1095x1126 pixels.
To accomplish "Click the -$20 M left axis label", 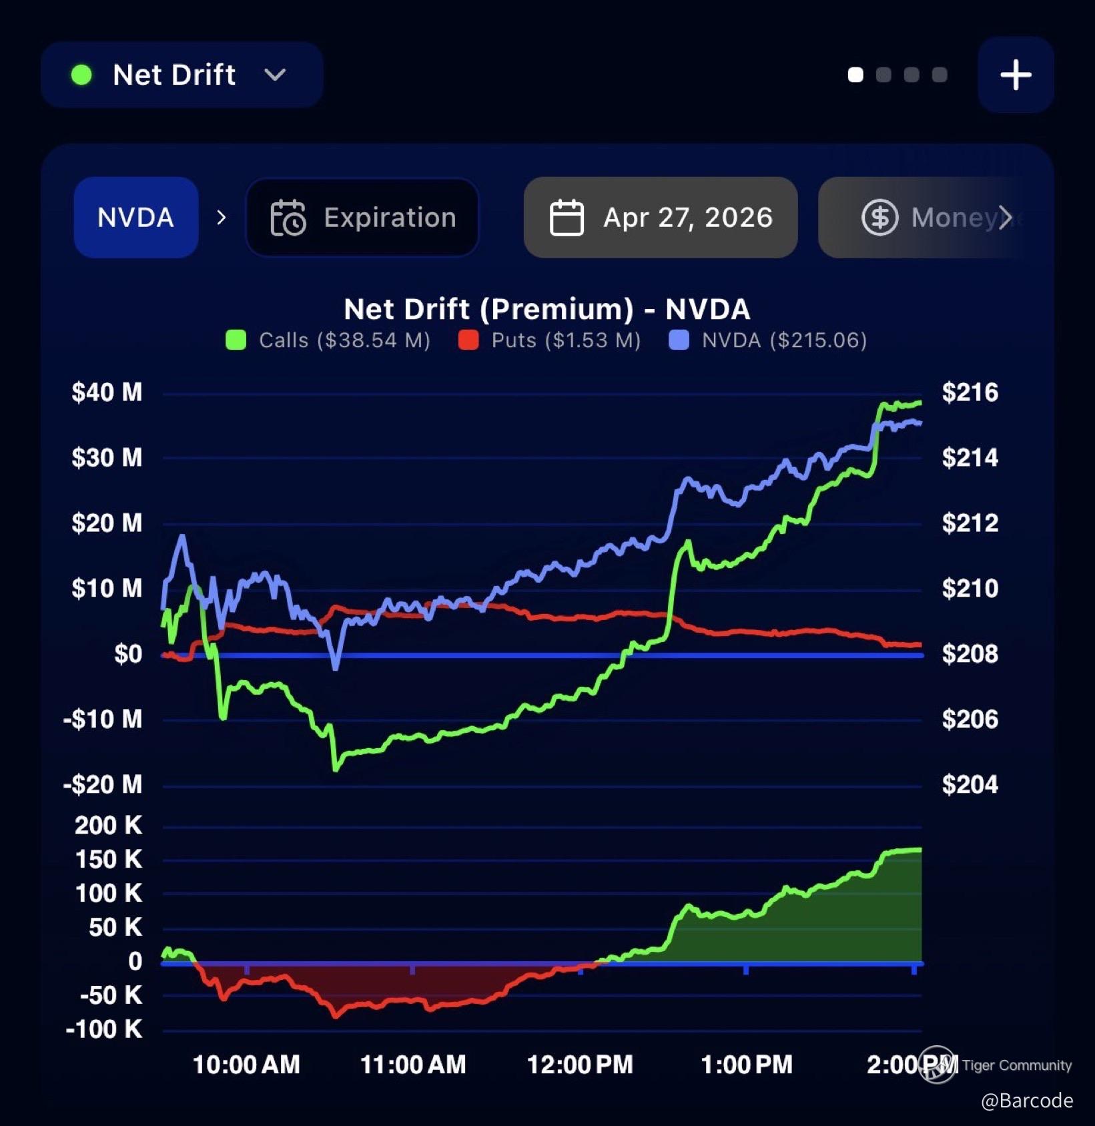I will point(103,784).
